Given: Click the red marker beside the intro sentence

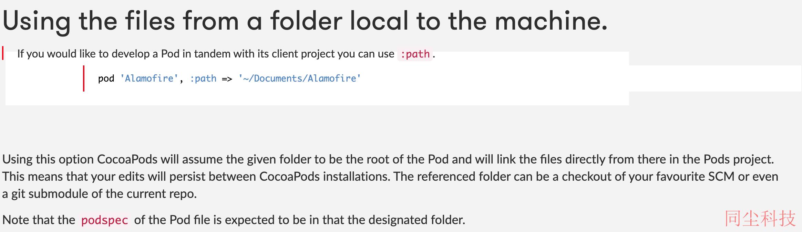Looking at the screenshot, I should [x=3, y=53].
